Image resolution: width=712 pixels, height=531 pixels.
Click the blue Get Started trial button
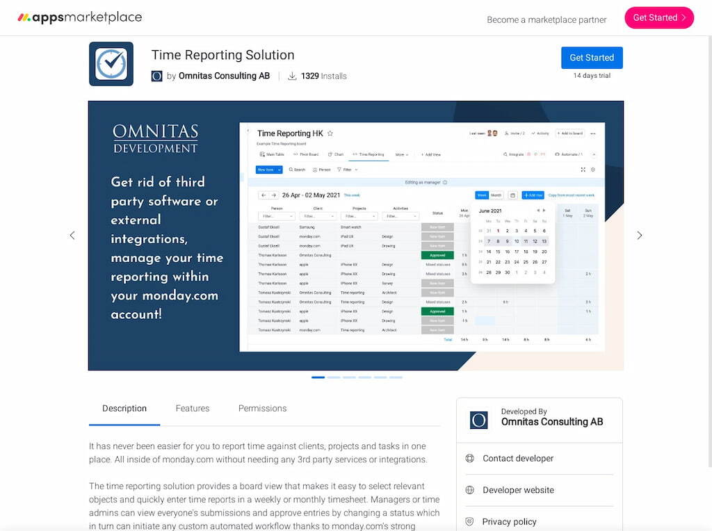[x=592, y=58]
